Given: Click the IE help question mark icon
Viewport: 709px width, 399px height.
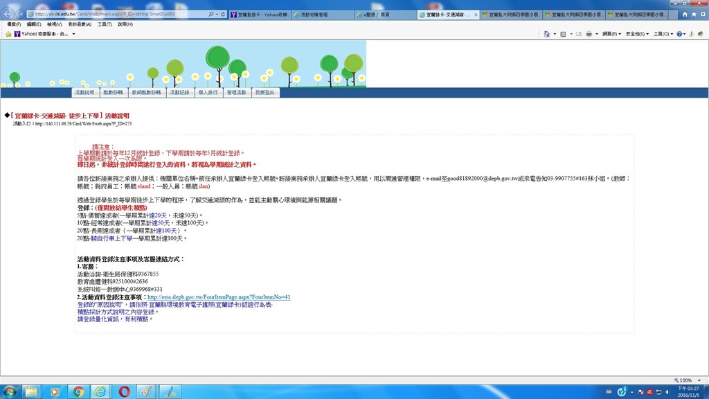Looking at the screenshot, I should (x=680, y=34).
